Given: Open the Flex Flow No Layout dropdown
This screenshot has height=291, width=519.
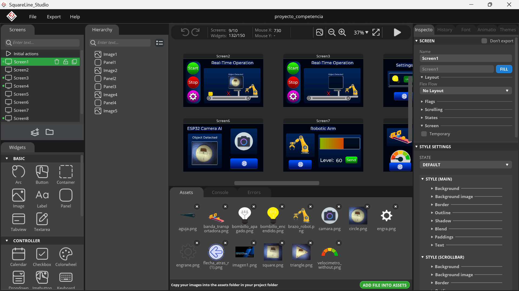Looking at the screenshot, I should (x=465, y=91).
